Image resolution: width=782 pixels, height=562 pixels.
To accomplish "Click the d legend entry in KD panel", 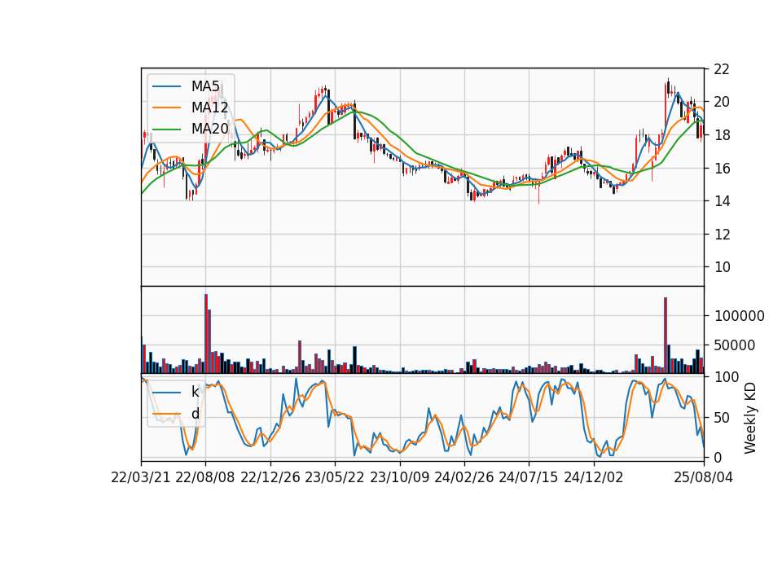I will 195,414.
